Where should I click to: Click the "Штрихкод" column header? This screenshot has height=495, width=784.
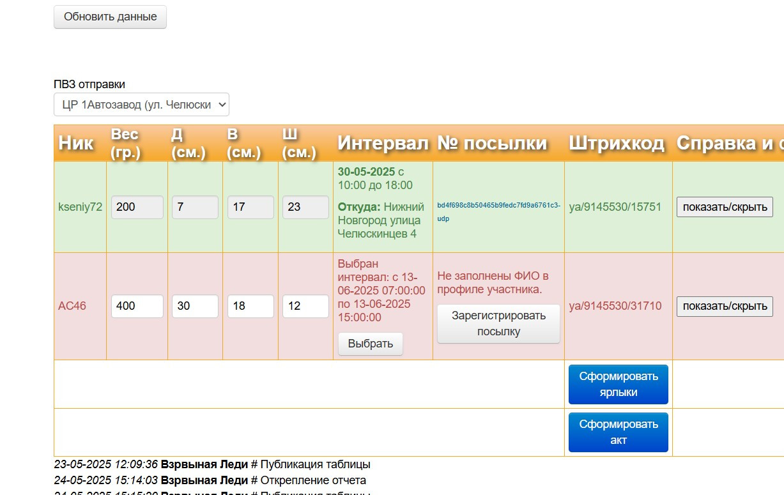[x=617, y=143]
